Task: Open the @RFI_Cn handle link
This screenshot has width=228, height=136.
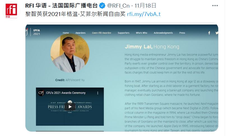Action: coord(118,6)
